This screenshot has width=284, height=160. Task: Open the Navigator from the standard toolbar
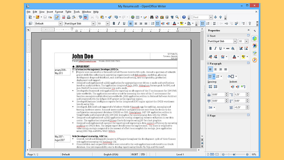pos(157,17)
